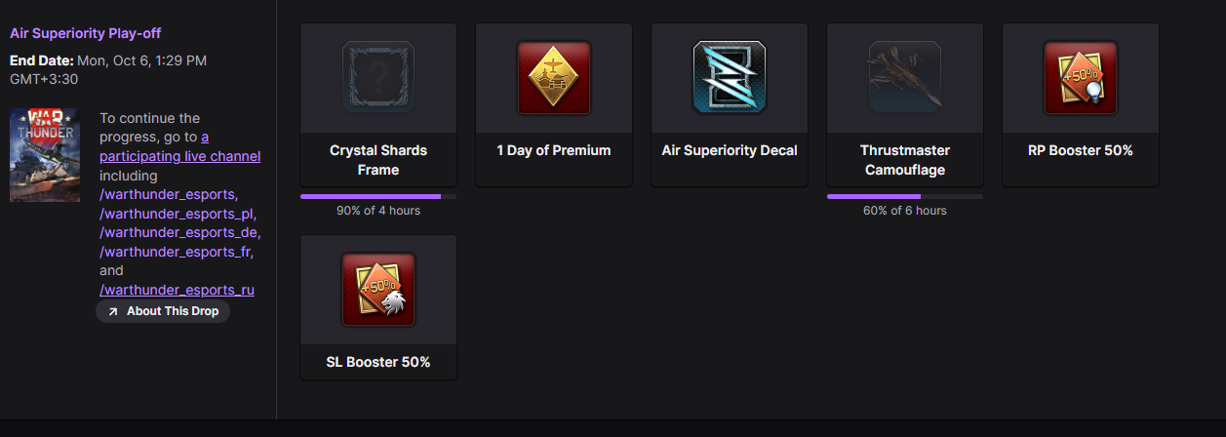Select the Air Superiority Decal icon
Image resolution: width=1226 pixels, height=437 pixels.
730,78
